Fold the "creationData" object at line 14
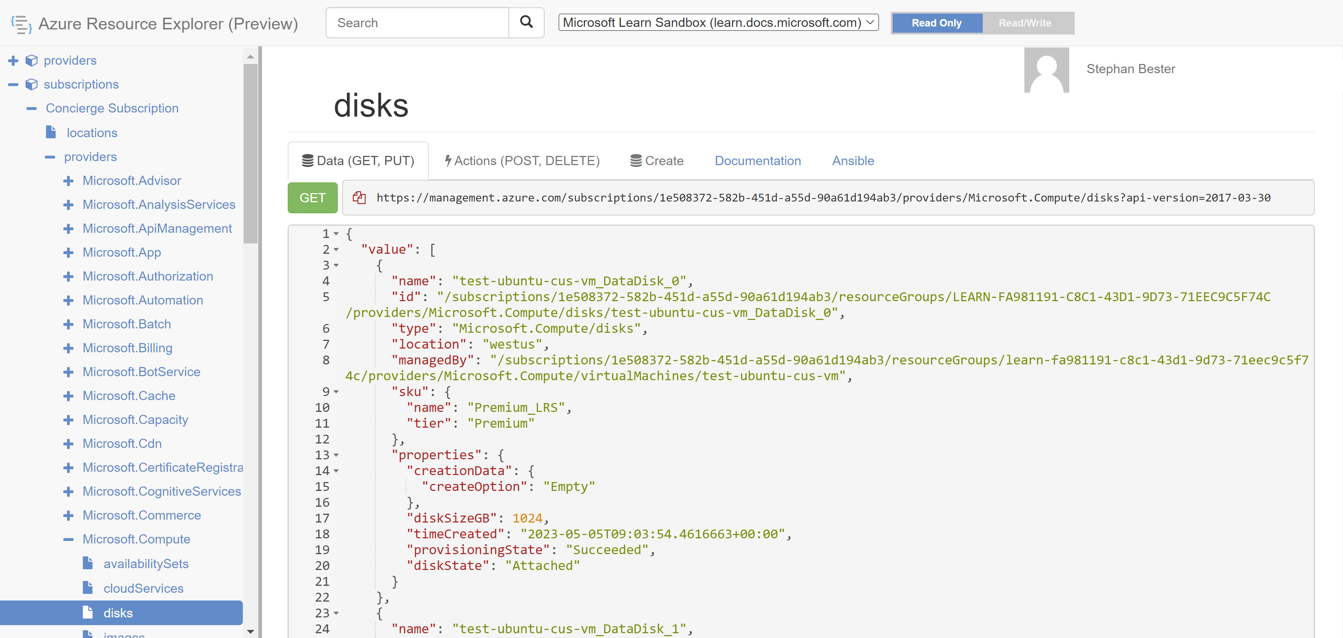 click(336, 471)
